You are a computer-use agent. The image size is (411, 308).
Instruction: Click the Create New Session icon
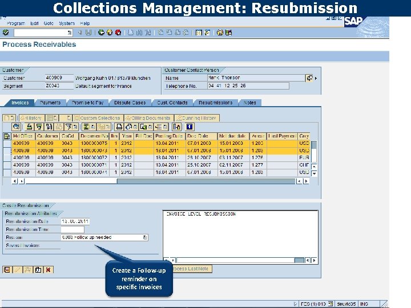tap(199, 33)
